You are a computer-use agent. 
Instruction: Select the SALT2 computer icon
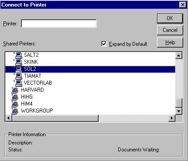(x=19, y=55)
